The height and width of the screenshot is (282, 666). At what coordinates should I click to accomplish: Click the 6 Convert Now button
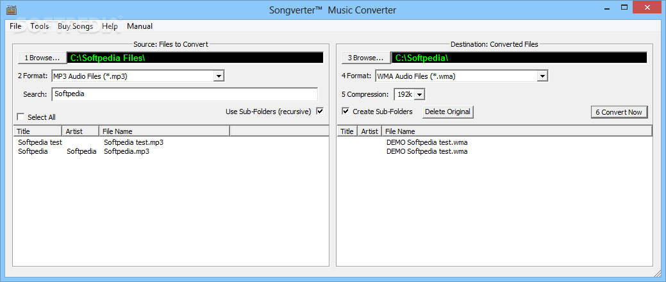pyautogui.click(x=619, y=112)
